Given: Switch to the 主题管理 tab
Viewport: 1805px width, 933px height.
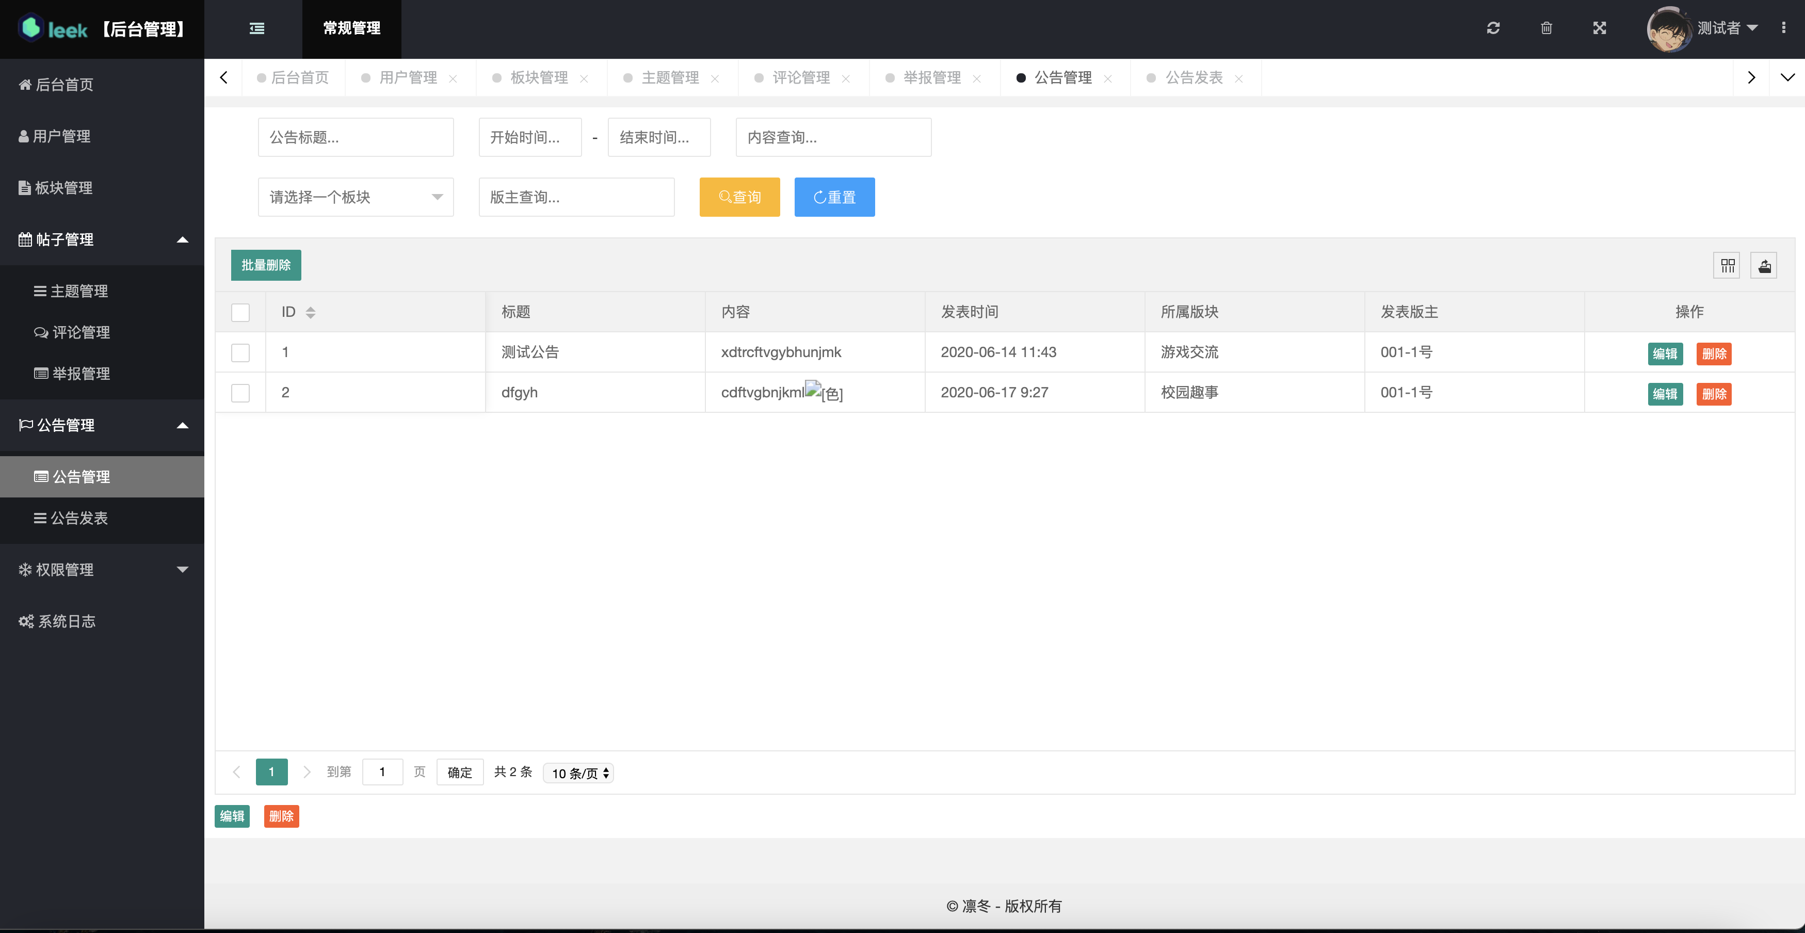Looking at the screenshot, I should click(x=671, y=78).
